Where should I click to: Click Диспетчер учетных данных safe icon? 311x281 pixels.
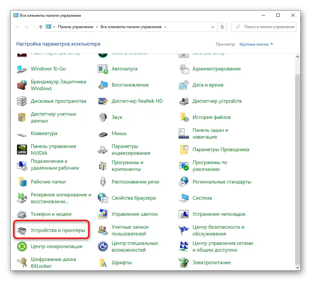click(22, 117)
